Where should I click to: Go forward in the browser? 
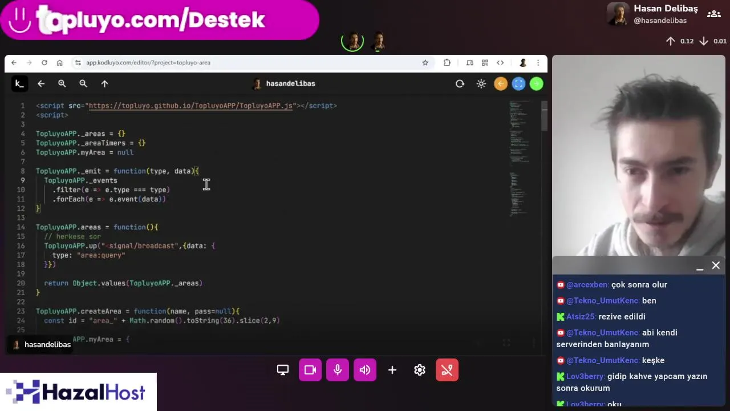[29, 63]
